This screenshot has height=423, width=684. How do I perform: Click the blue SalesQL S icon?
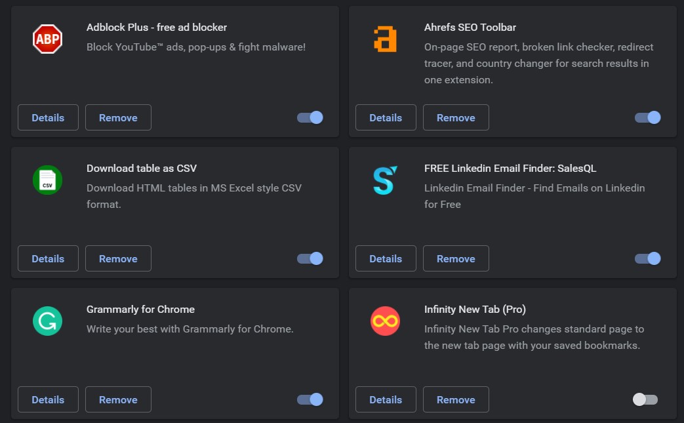385,180
